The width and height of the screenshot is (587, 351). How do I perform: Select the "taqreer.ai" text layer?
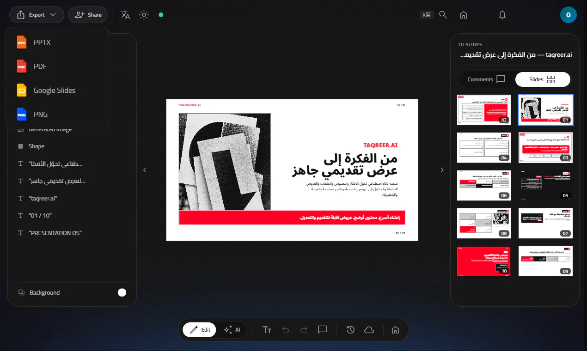tap(72, 198)
